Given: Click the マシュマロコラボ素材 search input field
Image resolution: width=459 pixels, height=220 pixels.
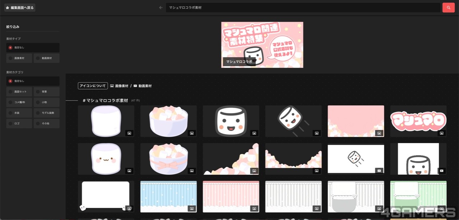Looking at the screenshot, I should click(x=303, y=8).
